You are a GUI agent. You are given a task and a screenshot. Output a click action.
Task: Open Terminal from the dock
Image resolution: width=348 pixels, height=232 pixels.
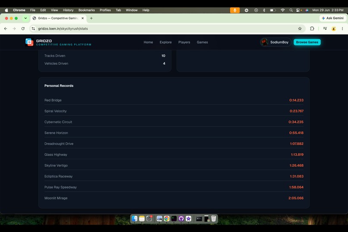coord(174,219)
